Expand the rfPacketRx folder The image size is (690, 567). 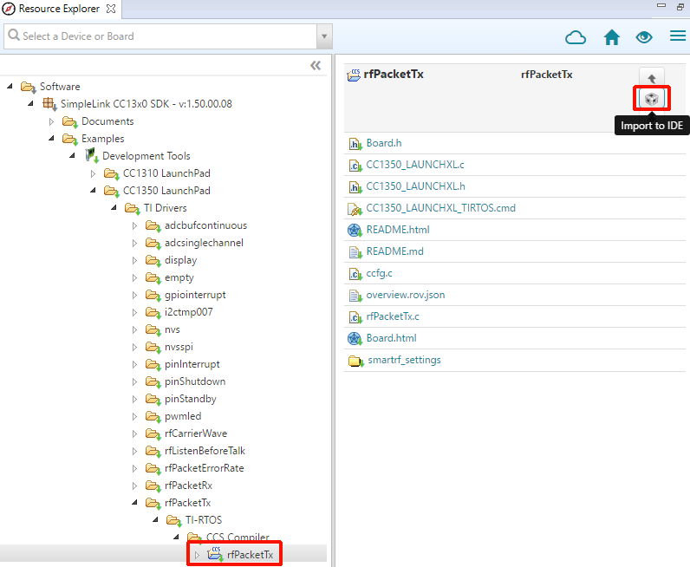[134, 486]
